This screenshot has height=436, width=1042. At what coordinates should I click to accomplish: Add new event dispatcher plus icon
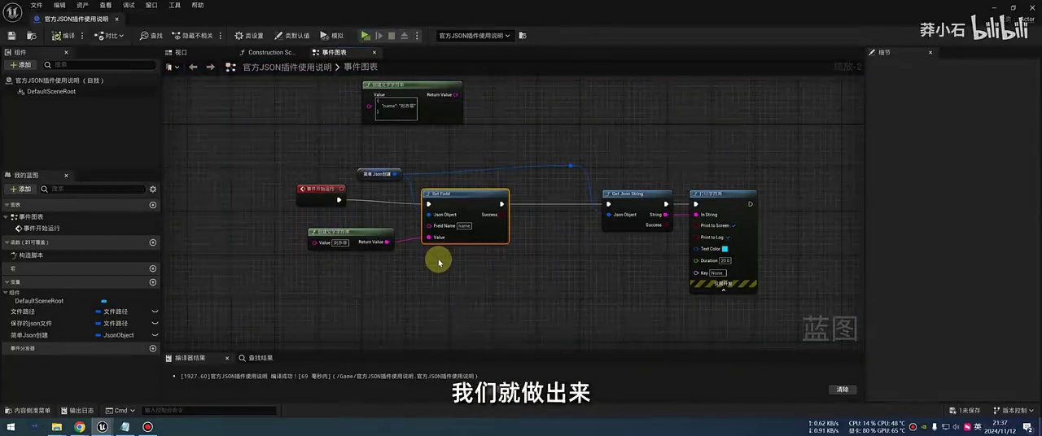(x=153, y=348)
